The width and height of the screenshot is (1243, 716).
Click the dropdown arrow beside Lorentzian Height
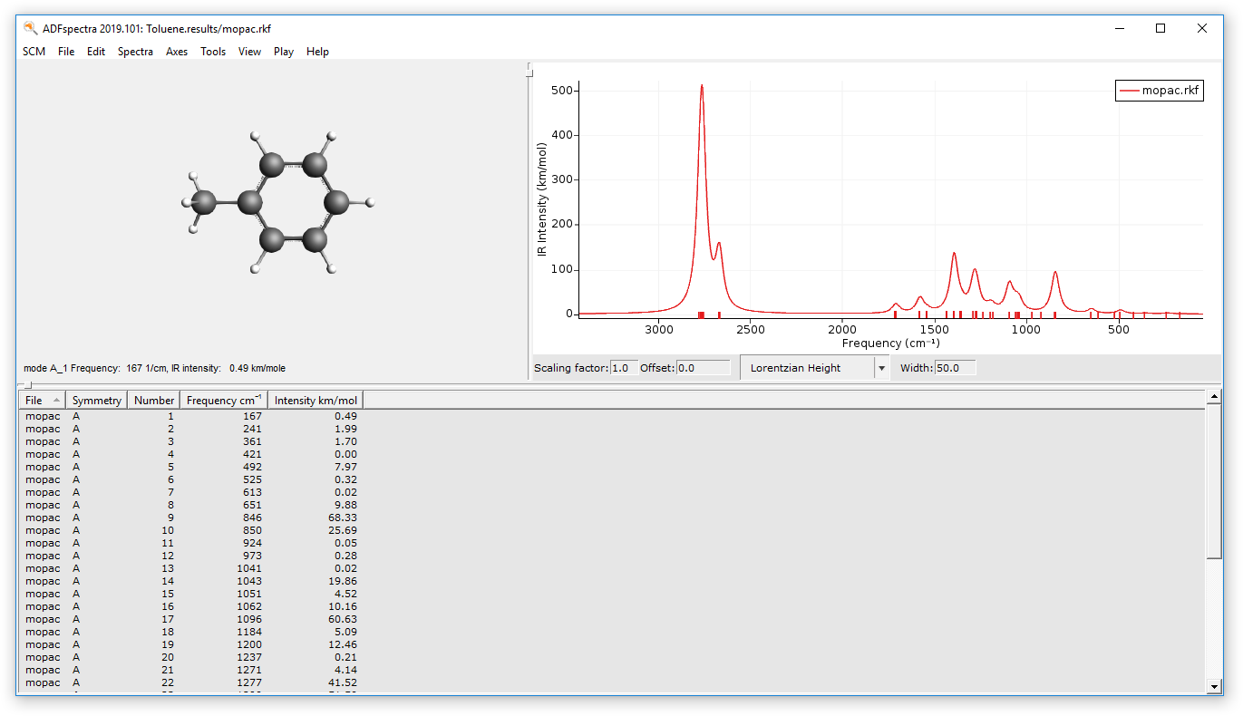[x=881, y=368]
